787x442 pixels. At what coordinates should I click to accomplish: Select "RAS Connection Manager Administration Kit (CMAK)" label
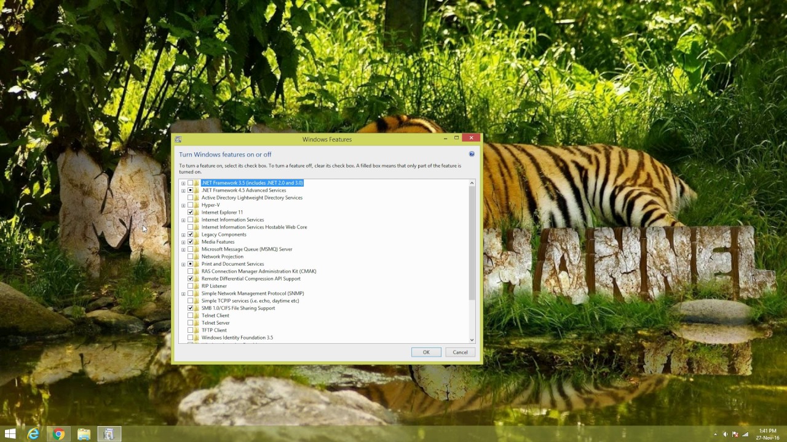259,271
